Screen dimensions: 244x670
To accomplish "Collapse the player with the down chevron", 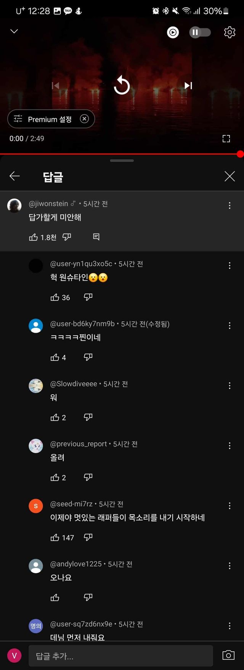I will click(x=14, y=31).
